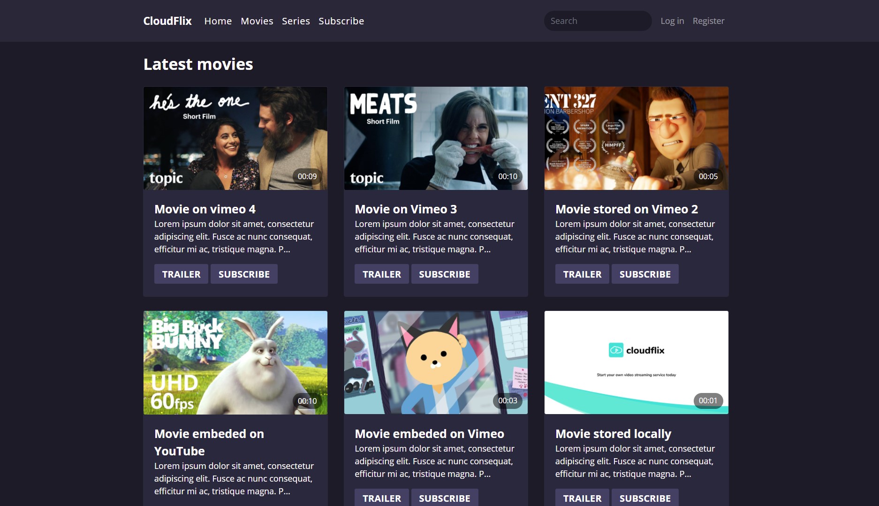Open the title Movie stored locally

point(614,434)
